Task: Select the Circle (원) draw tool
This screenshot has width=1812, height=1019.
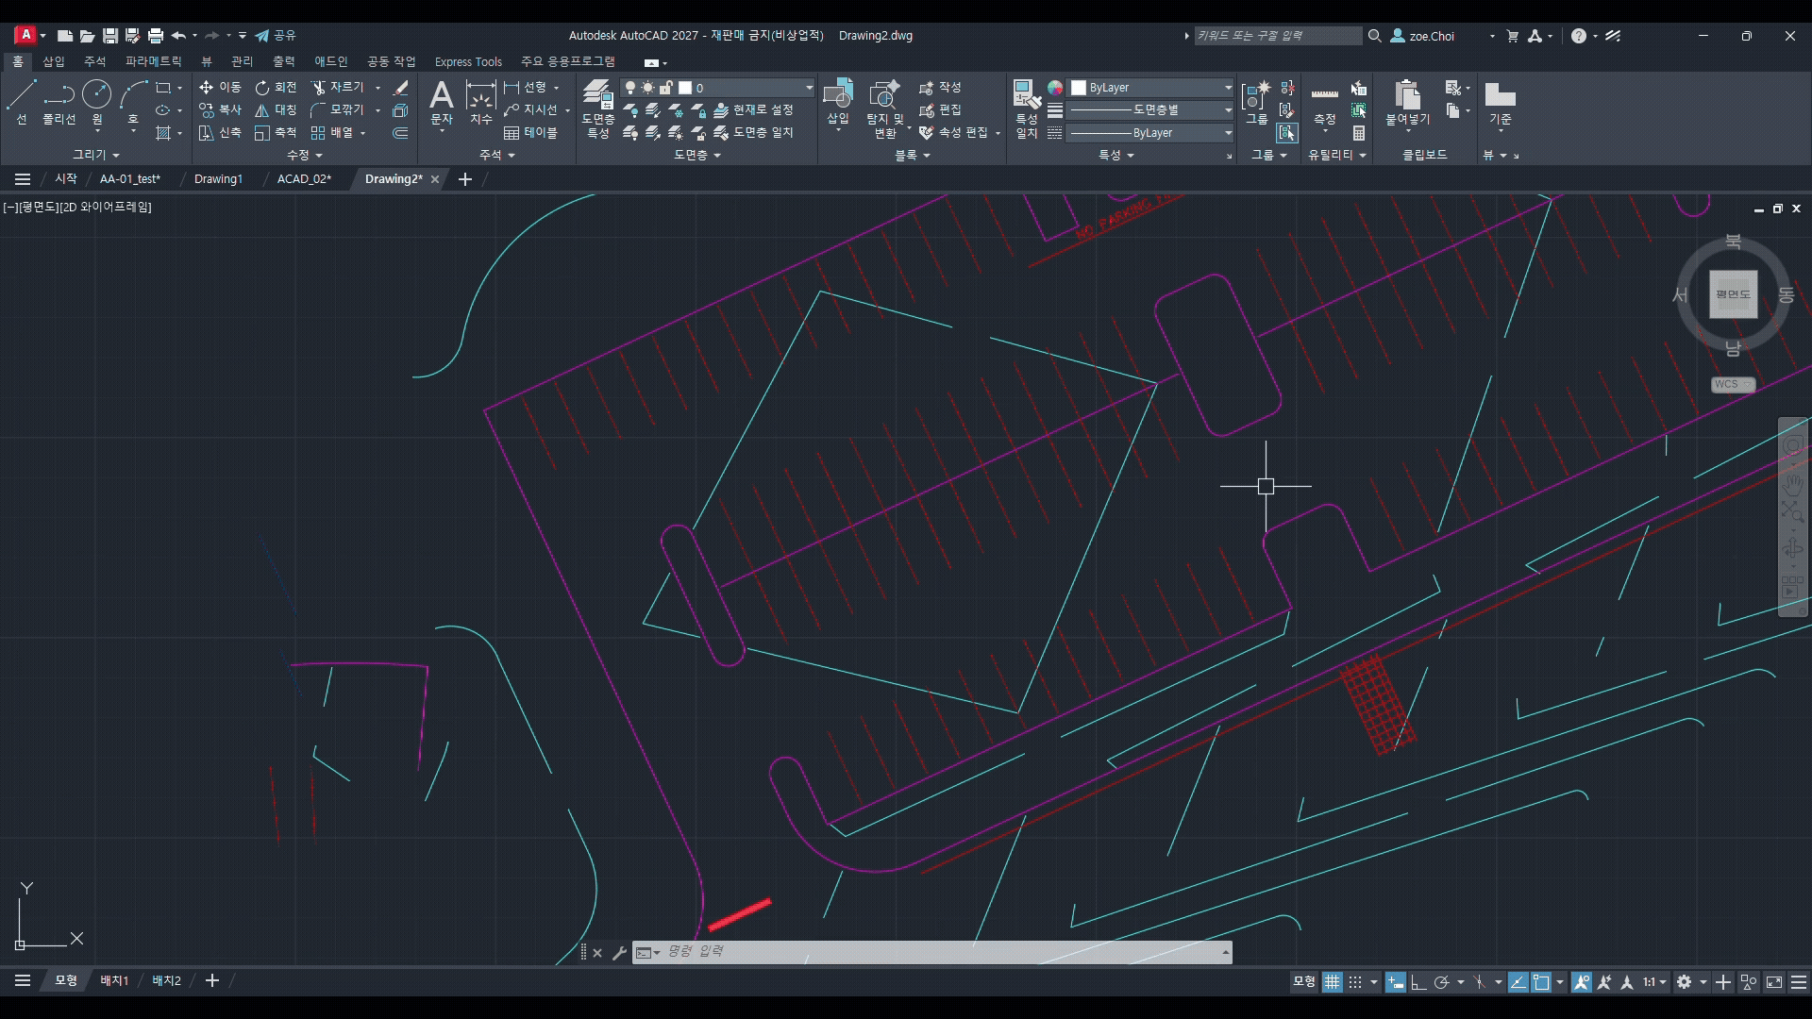Action: click(x=96, y=102)
